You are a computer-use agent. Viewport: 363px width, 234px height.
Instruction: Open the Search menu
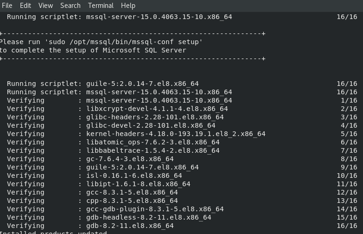(x=70, y=6)
